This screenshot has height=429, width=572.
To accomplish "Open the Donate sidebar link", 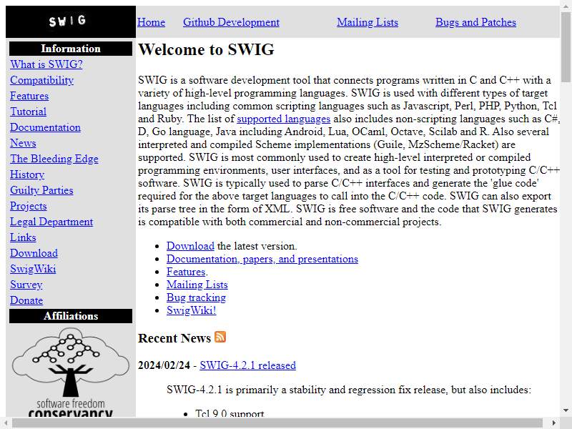I will (26, 300).
